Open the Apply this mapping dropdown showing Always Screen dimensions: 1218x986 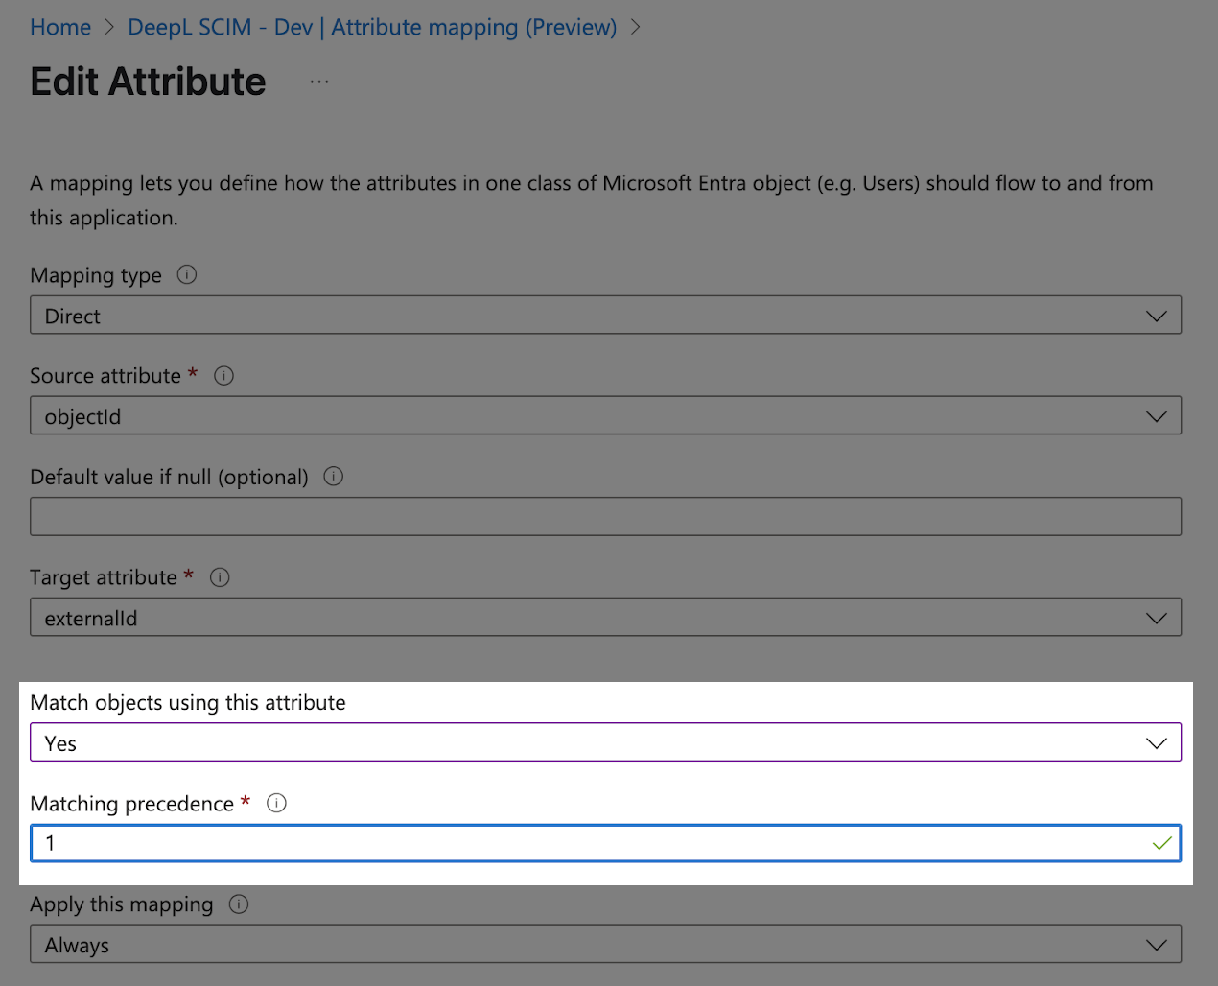point(605,945)
